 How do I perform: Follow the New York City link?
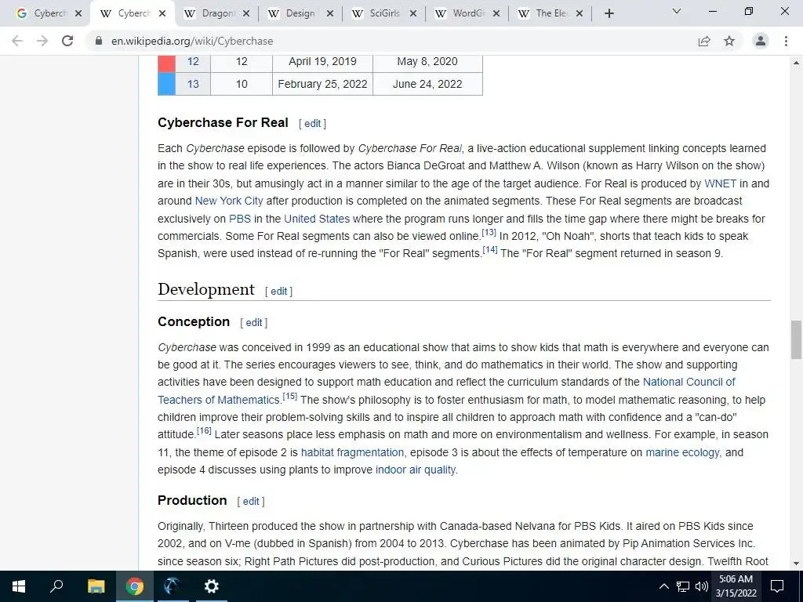point(229,201)
